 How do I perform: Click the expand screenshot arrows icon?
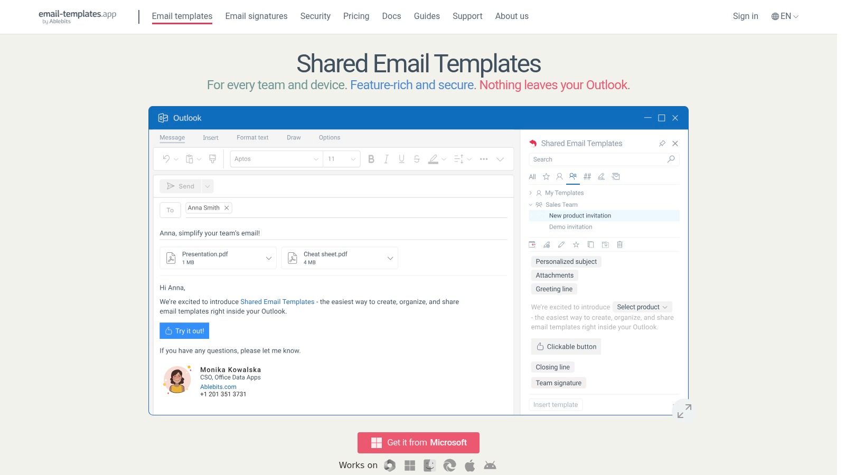tap(684, 411)
